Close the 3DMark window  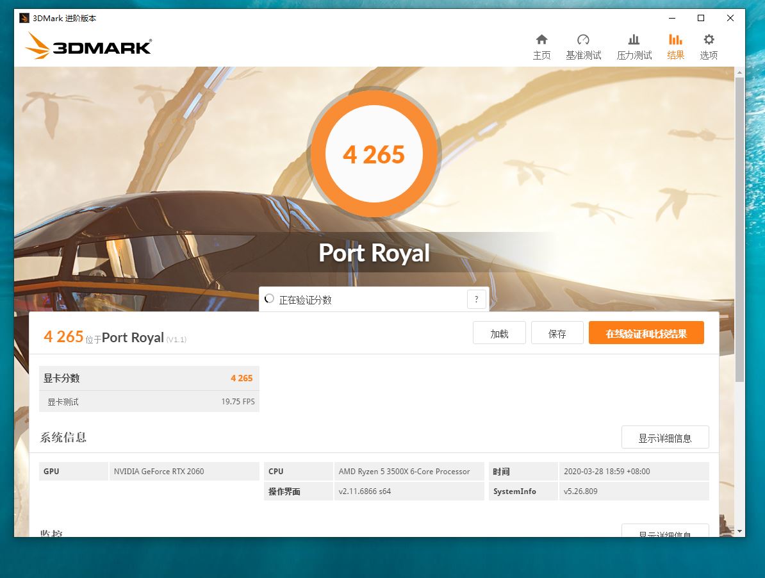coord(730,18)
